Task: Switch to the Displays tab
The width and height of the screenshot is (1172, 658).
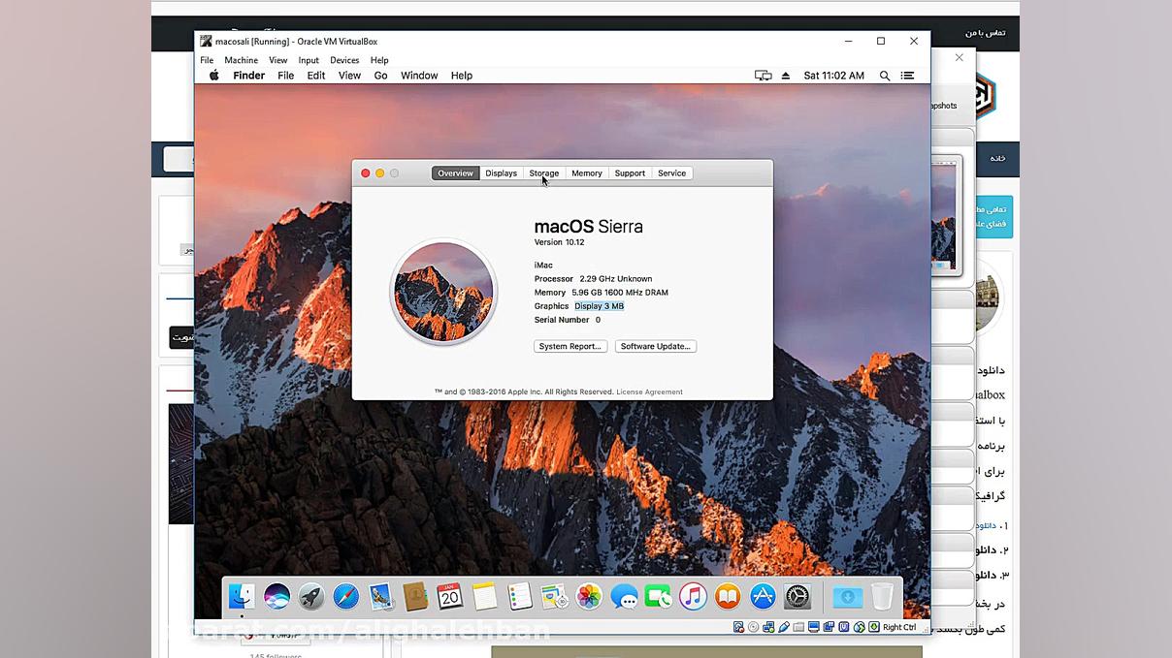Action: point(502,173)
